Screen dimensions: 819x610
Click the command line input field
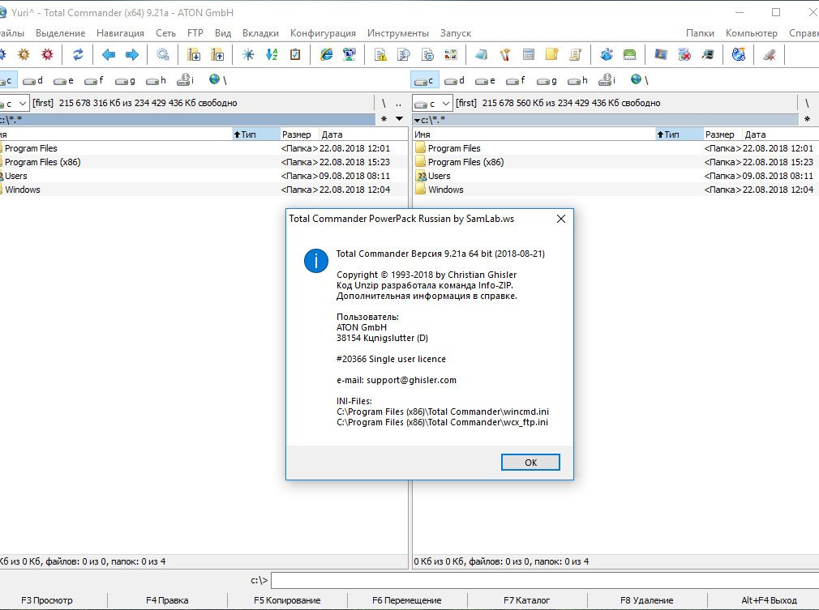545,580
